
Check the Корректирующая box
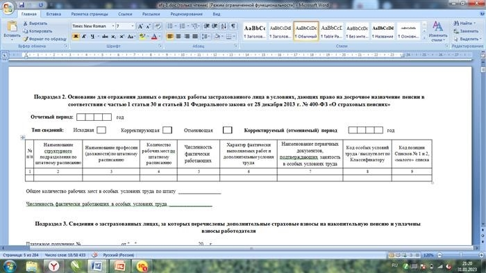pos(167,130)
